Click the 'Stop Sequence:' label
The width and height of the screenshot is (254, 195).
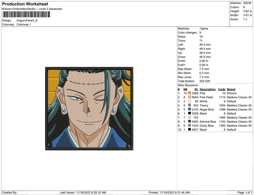coord(188,85)
